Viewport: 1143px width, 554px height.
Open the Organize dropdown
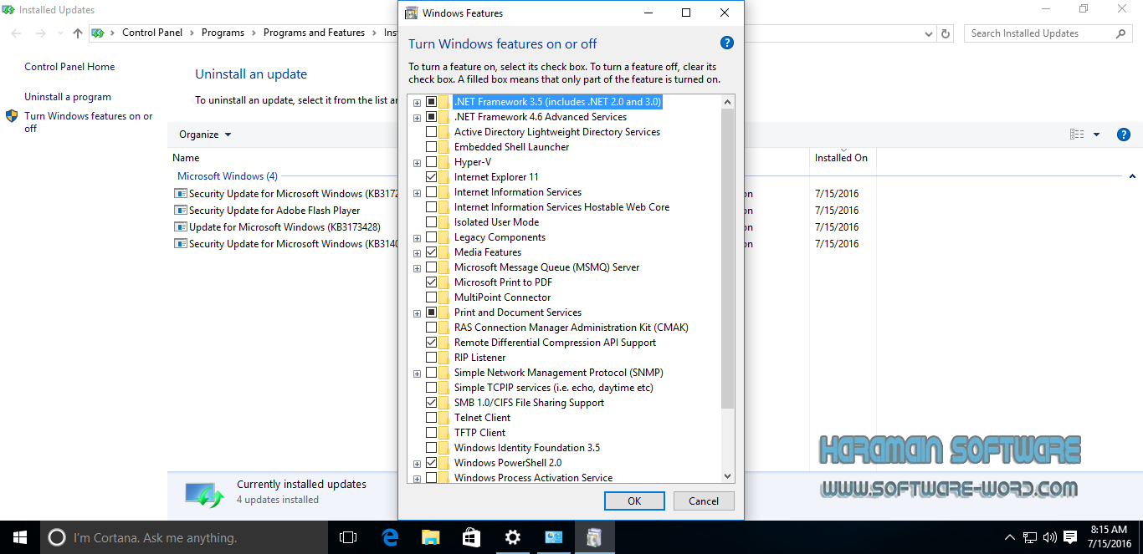click(x=205, y=135)
